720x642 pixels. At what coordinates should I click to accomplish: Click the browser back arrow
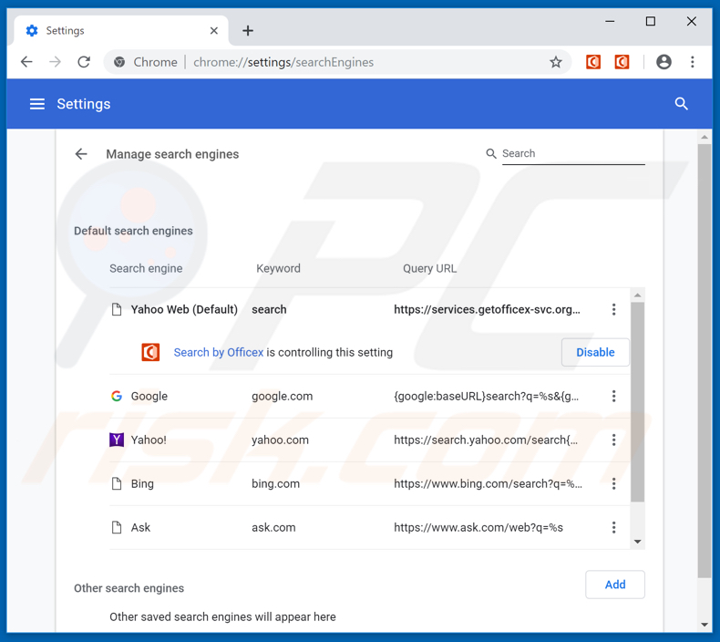point(26,62)
